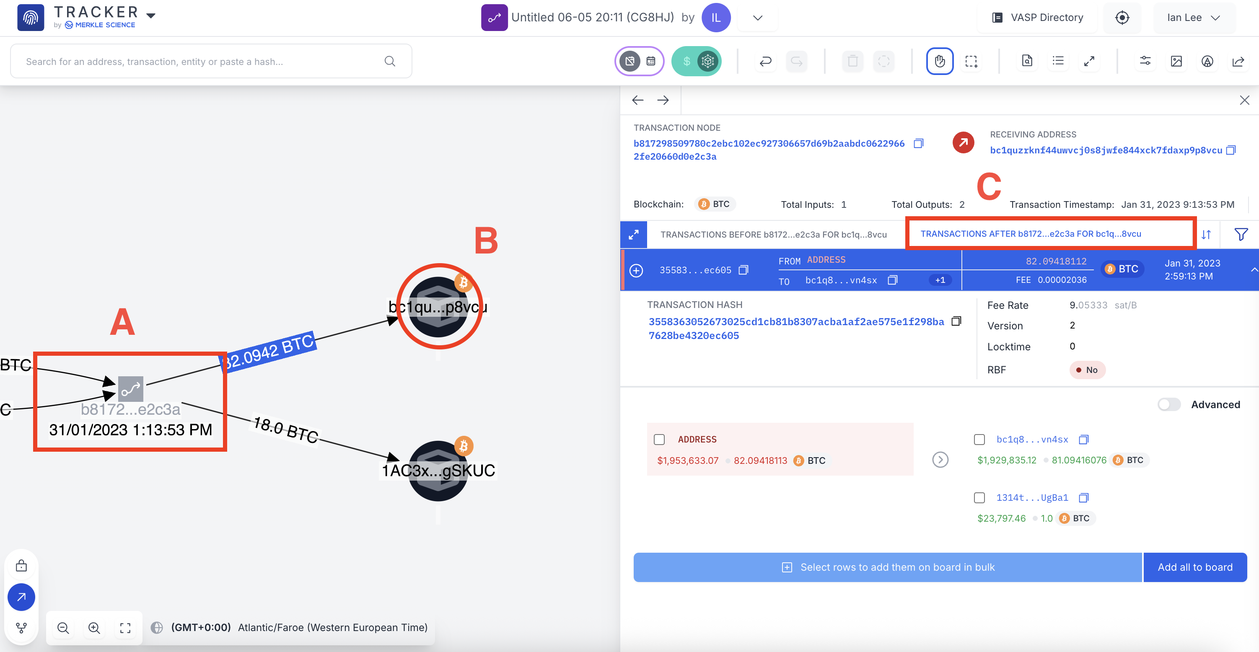The height and width of the screenshot is (652, 1259).
Task: Open the share export icon
Action: (x=1238, y=61)
